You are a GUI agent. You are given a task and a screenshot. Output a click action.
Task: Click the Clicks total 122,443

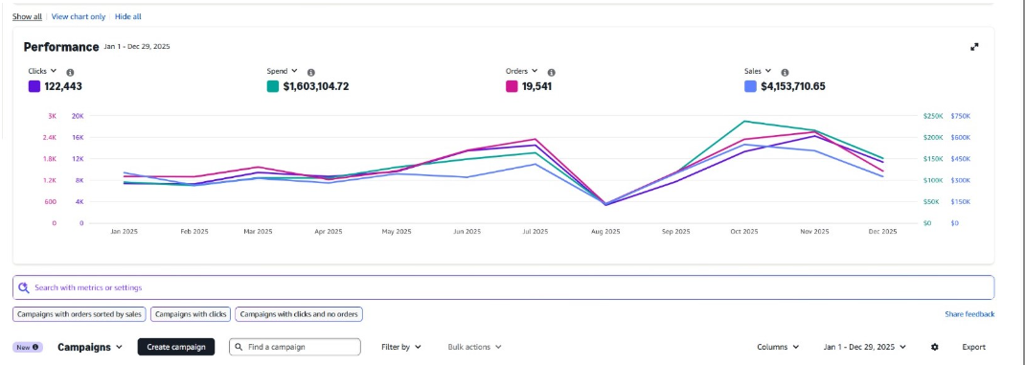point(63,86)
